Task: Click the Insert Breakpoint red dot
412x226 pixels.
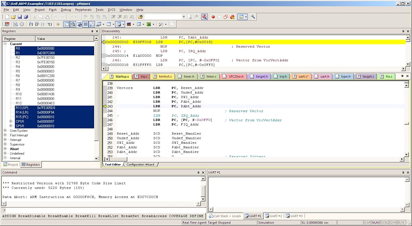Action: pyautogui.click(x=213, y=17)
